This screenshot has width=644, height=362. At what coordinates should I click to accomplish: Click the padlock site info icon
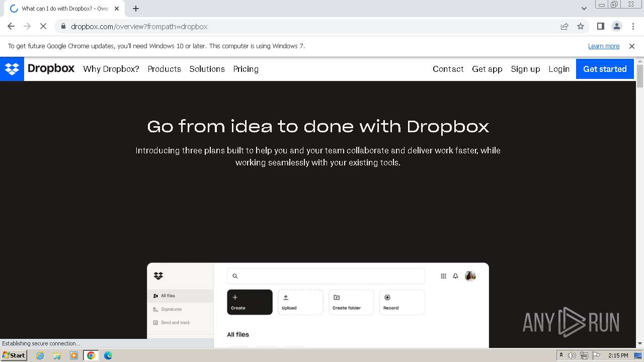[x=63, y=27]
